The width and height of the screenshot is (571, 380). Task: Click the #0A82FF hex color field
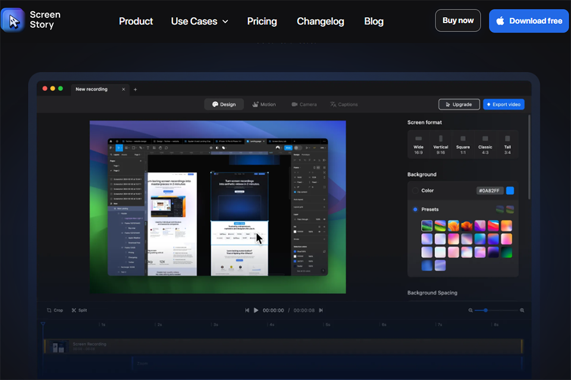pyautogui.click(x=490, y=191)
